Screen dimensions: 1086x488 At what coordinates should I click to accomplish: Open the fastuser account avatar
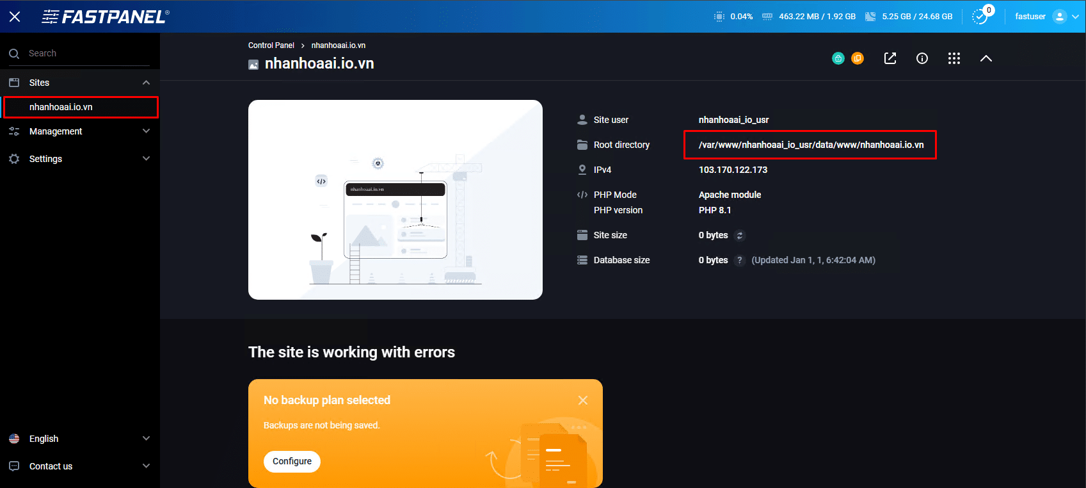click(1060, 17)
